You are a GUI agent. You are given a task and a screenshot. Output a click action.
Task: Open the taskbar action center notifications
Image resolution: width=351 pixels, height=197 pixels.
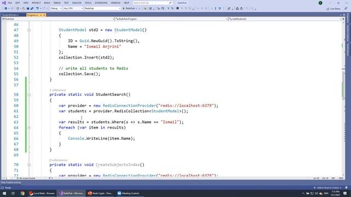tap(345, 193)
